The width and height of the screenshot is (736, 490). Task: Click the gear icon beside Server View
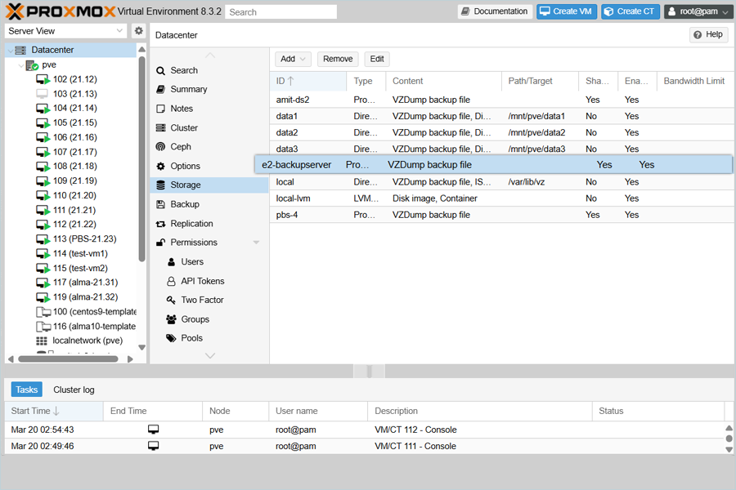138,31
